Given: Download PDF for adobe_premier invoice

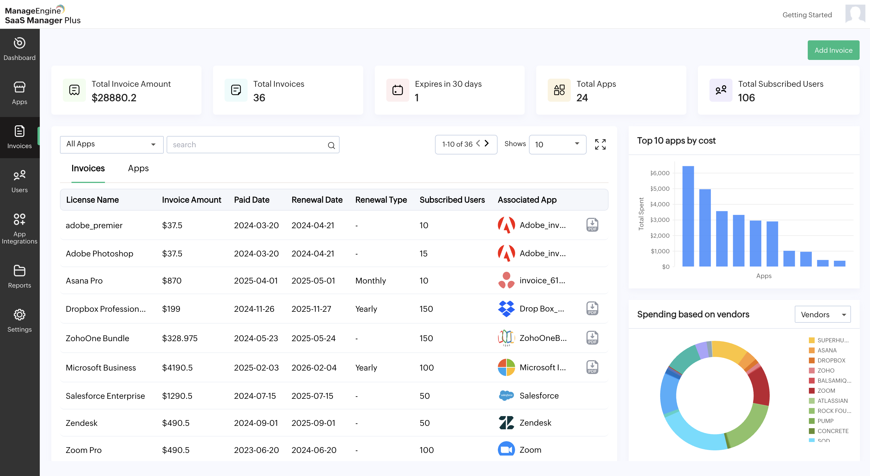Looking at the screenshot, I should tap(592, 225).
